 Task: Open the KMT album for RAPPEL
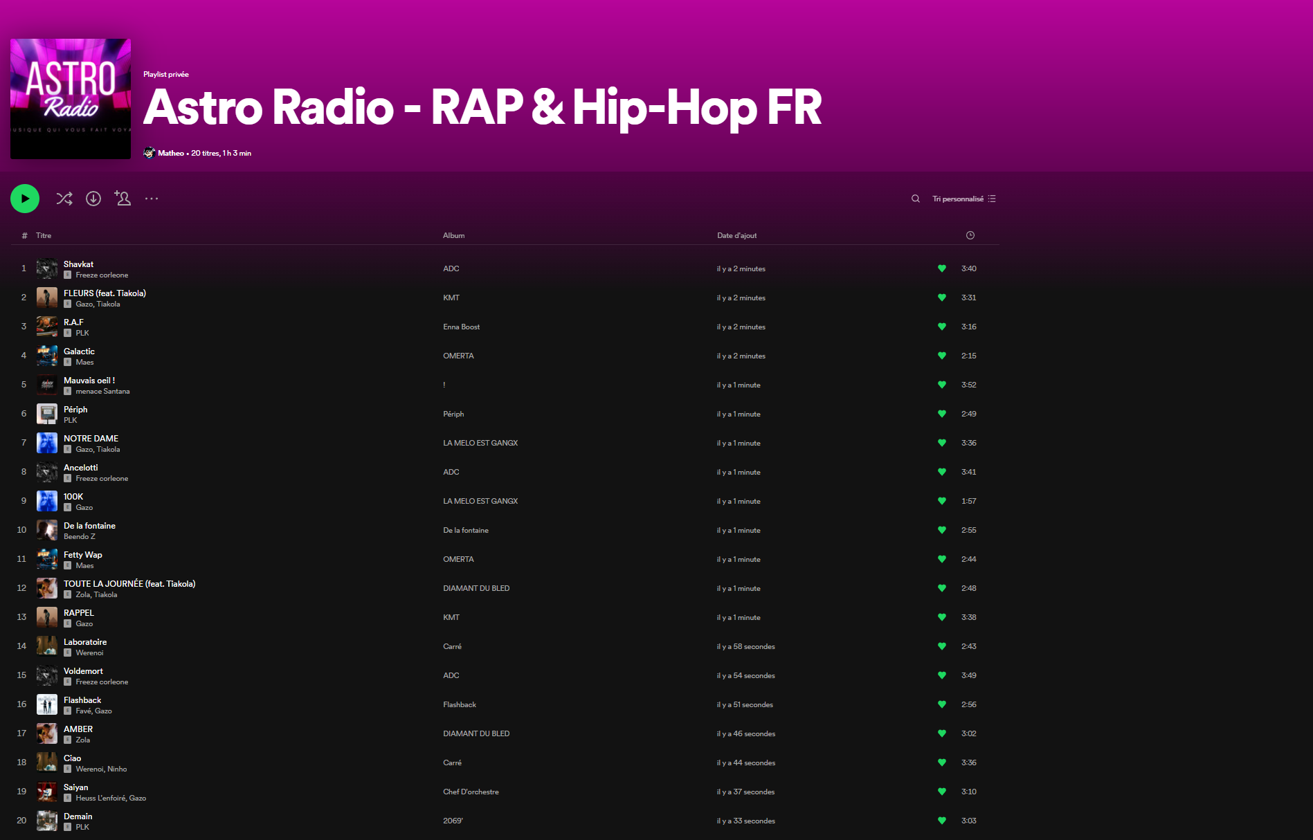pos(451,617)
